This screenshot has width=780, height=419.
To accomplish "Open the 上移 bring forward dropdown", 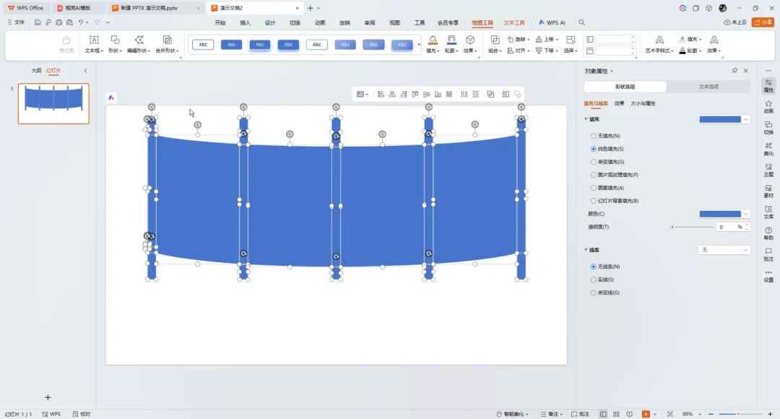I will 547,39.
